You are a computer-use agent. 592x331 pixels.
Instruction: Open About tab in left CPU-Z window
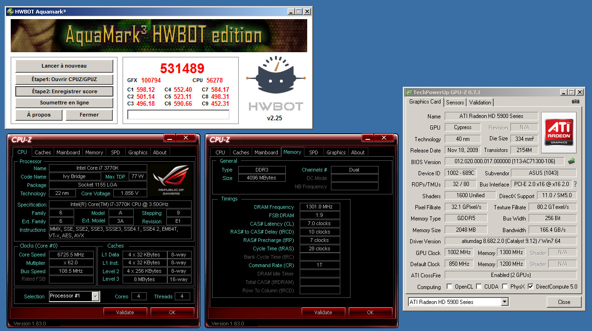tap(160, 152)
